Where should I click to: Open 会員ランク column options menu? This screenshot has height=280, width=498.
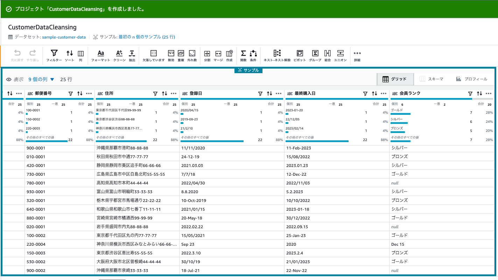(489, 93)
